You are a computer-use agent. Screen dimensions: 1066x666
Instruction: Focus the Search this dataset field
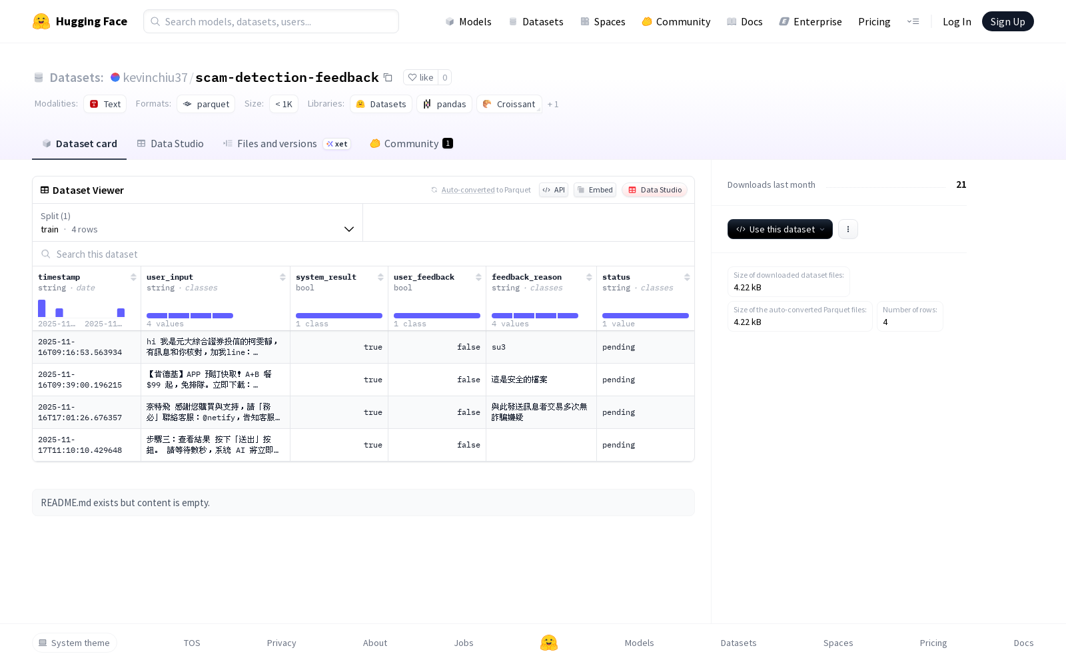point(363,254)
